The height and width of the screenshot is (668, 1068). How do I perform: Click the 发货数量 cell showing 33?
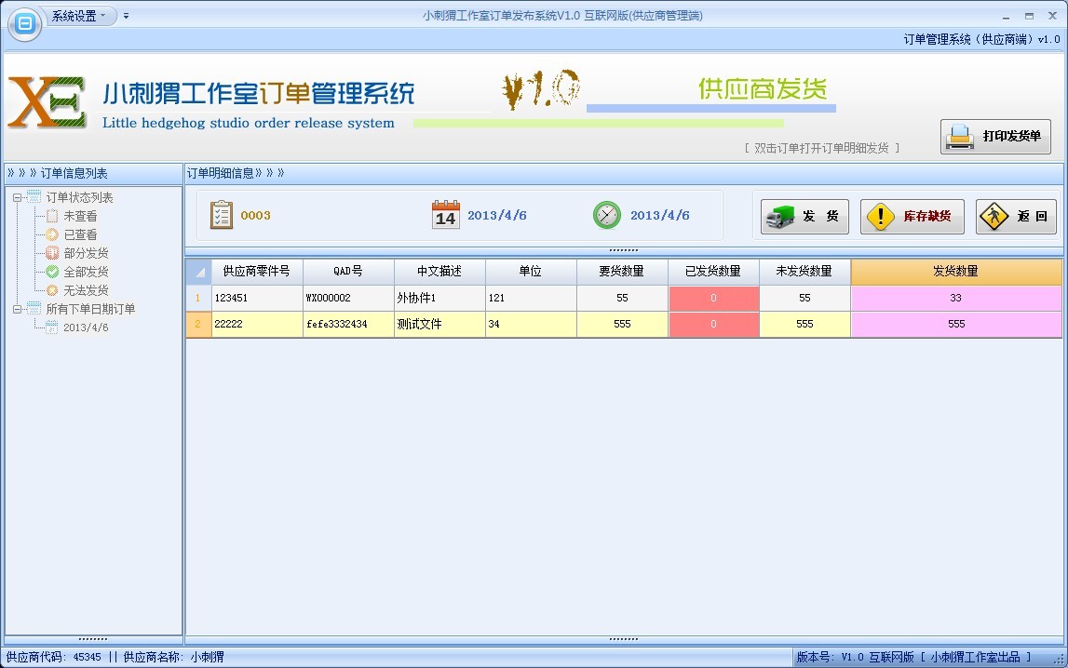[x=956, y=298]
